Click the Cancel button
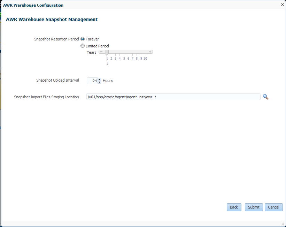 pos(273,207)
